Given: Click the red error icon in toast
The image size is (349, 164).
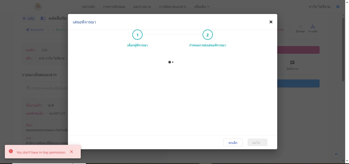Looking at the screenshot, I should point(11,151).
